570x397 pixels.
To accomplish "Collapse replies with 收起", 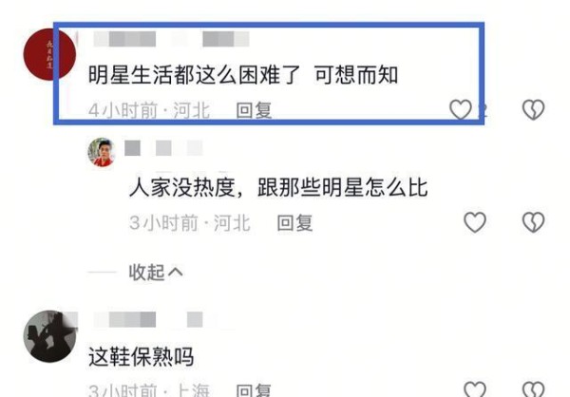I will (156, 273).
